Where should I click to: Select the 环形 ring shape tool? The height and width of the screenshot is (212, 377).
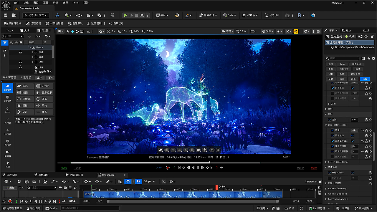(x=44, y=99)
